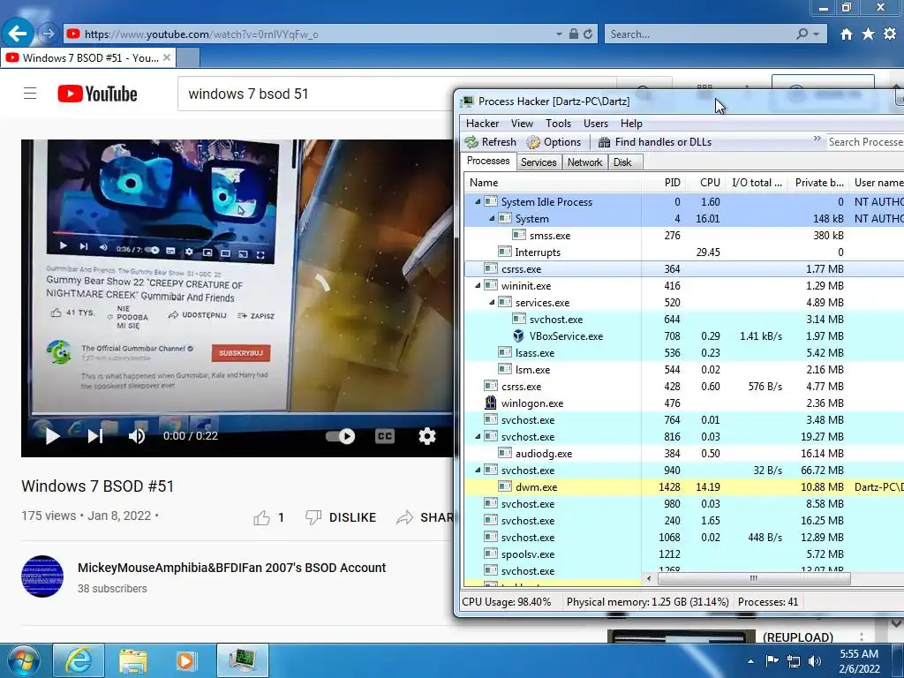Open Favorites via the star icon

tap(868, 34)
